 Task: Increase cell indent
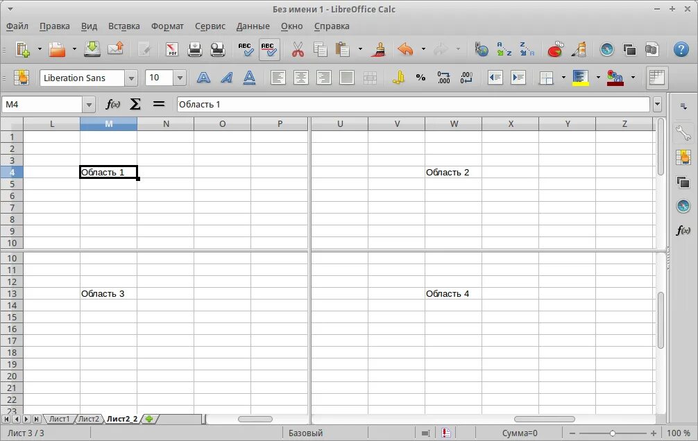[x=518, y=78]
